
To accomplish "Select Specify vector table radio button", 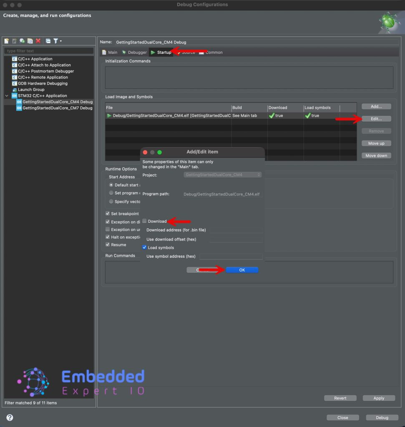I will pos(111,201).
